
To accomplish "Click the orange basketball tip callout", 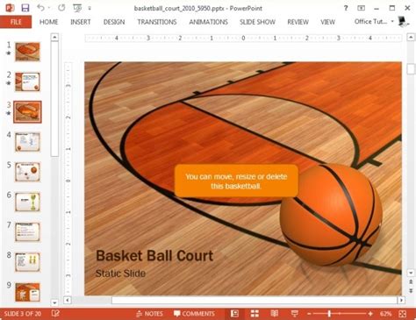I will point(236,181).
